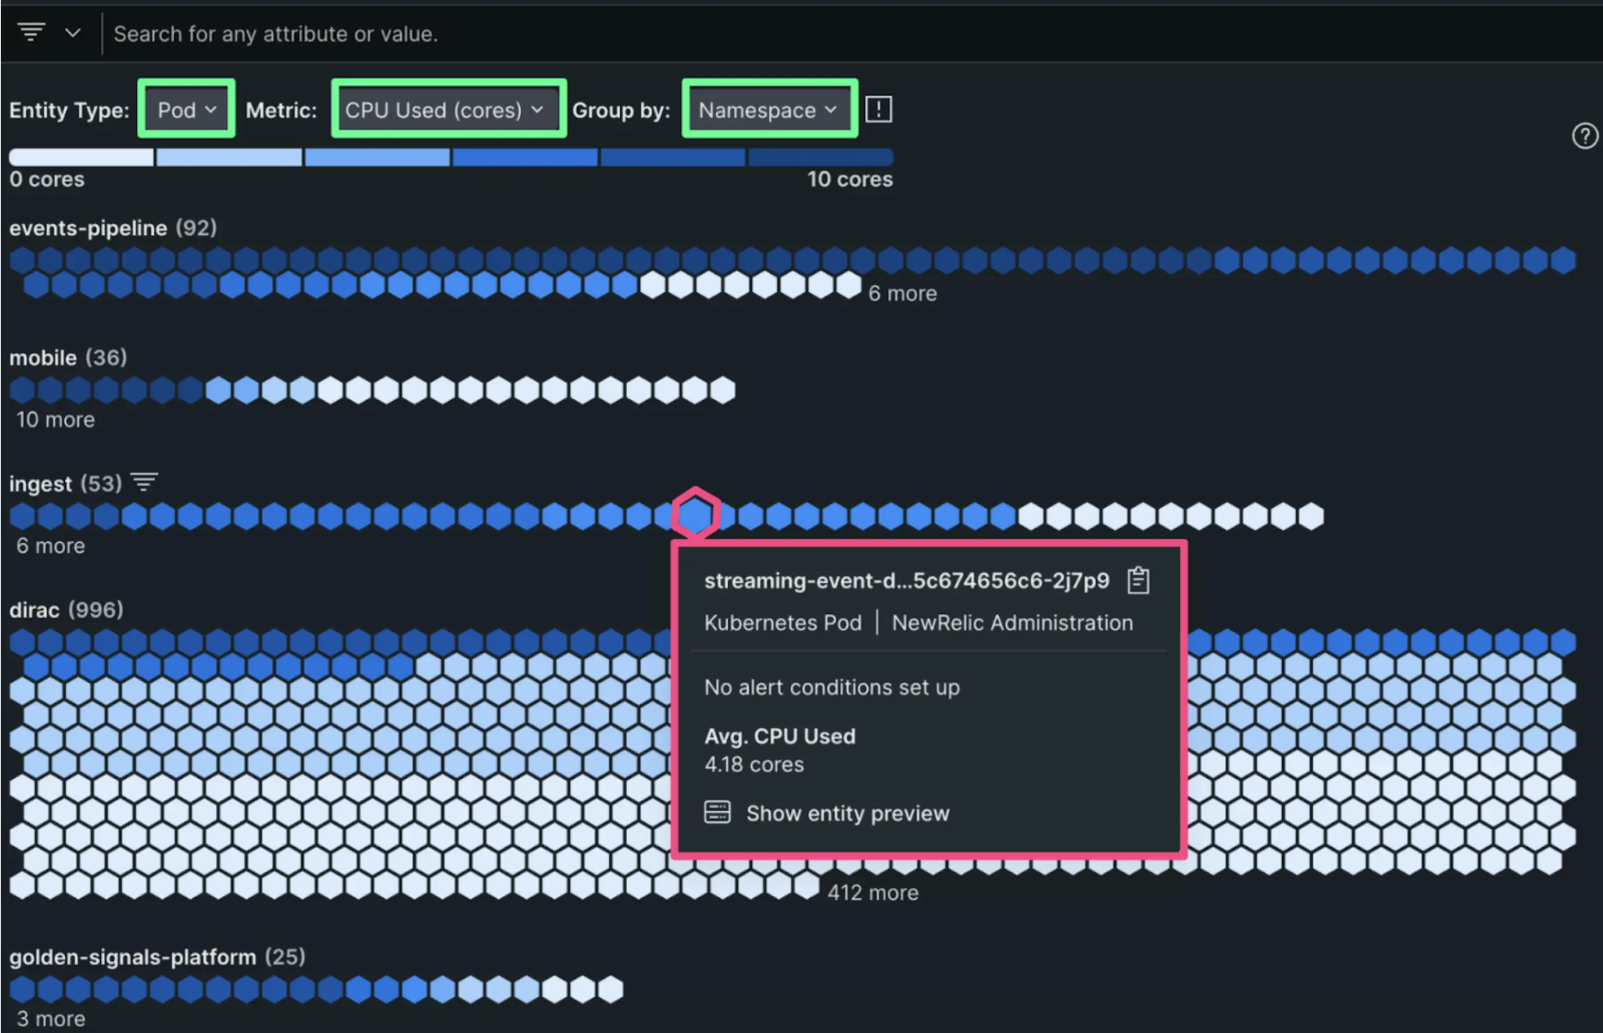Reveal 412 more dirac pods

pos(873,892)
